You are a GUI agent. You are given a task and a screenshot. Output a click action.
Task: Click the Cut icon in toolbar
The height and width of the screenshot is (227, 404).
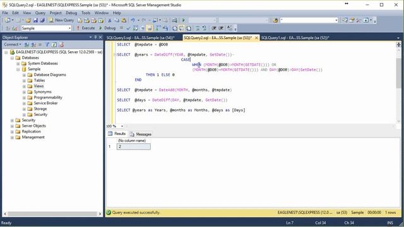110,20
